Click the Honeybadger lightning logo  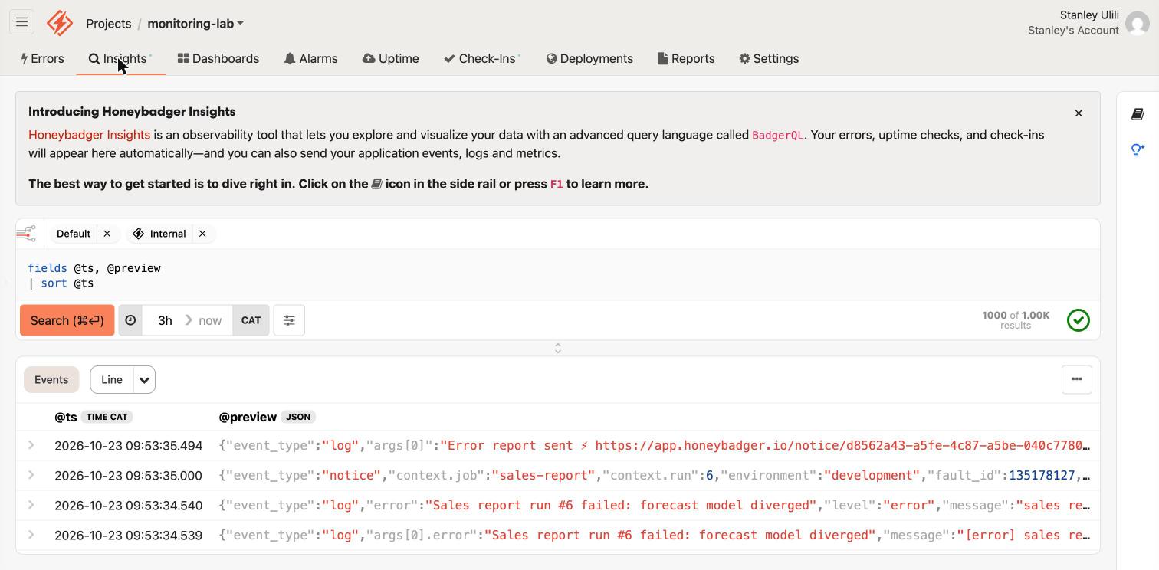60,23
